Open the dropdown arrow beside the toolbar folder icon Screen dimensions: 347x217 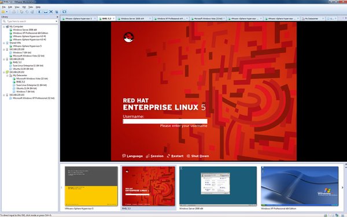pos(6,12)
